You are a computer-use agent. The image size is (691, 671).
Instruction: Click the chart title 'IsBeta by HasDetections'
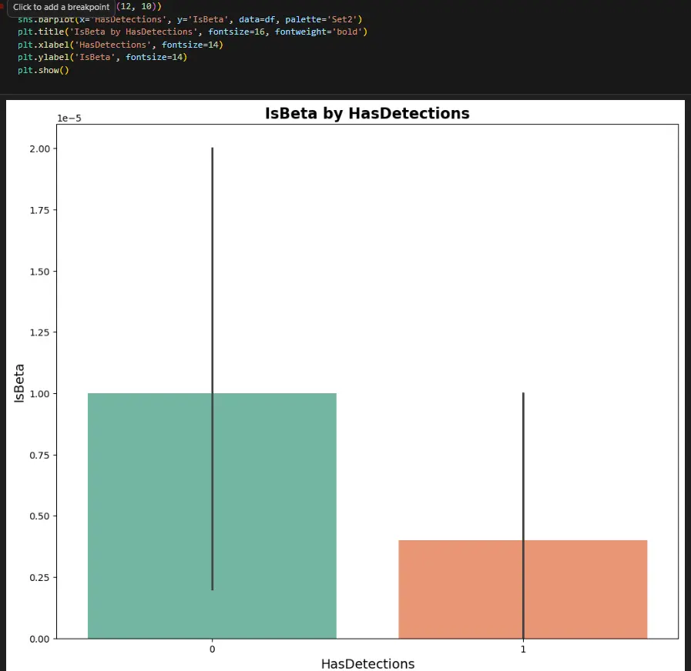point(367,114)
